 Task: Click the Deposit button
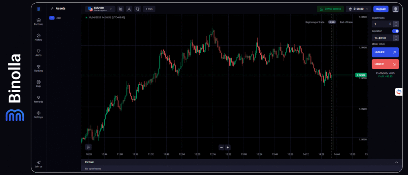tap(381, 9)
